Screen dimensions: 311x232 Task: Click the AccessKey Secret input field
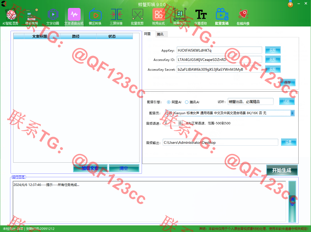pos(219,69)
